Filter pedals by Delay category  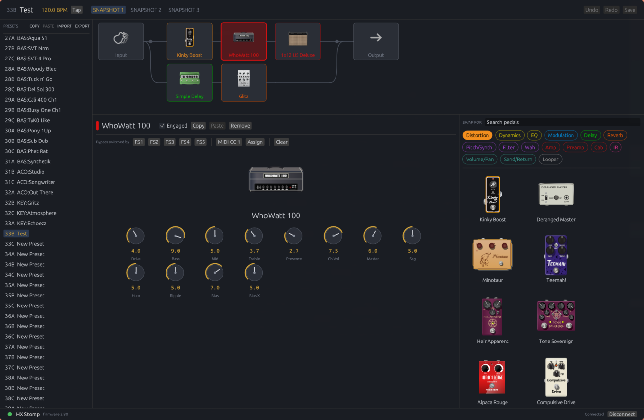point(591,135)
